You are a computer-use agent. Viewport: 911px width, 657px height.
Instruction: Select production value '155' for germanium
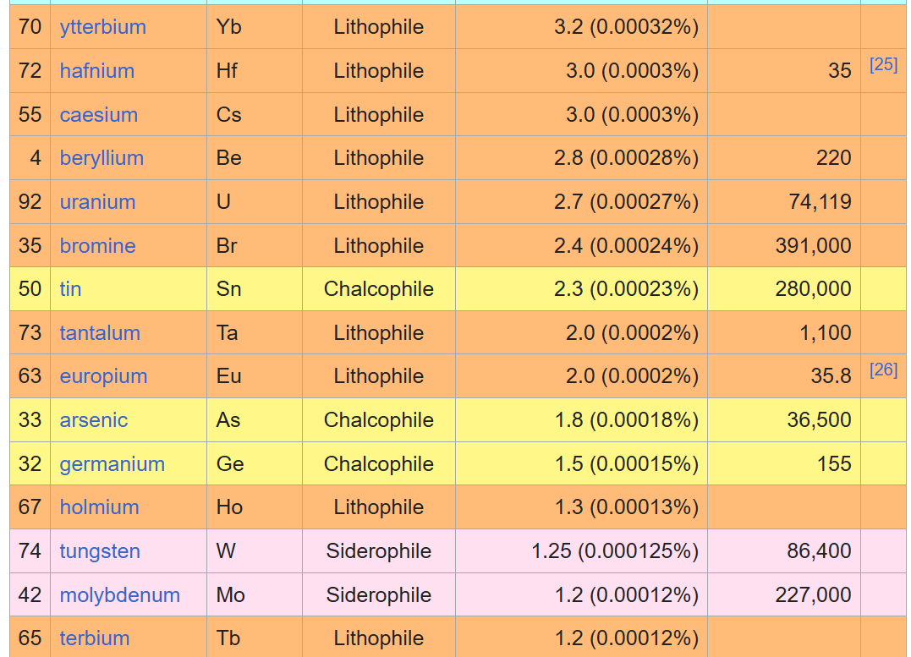click(x=834, y=463)
